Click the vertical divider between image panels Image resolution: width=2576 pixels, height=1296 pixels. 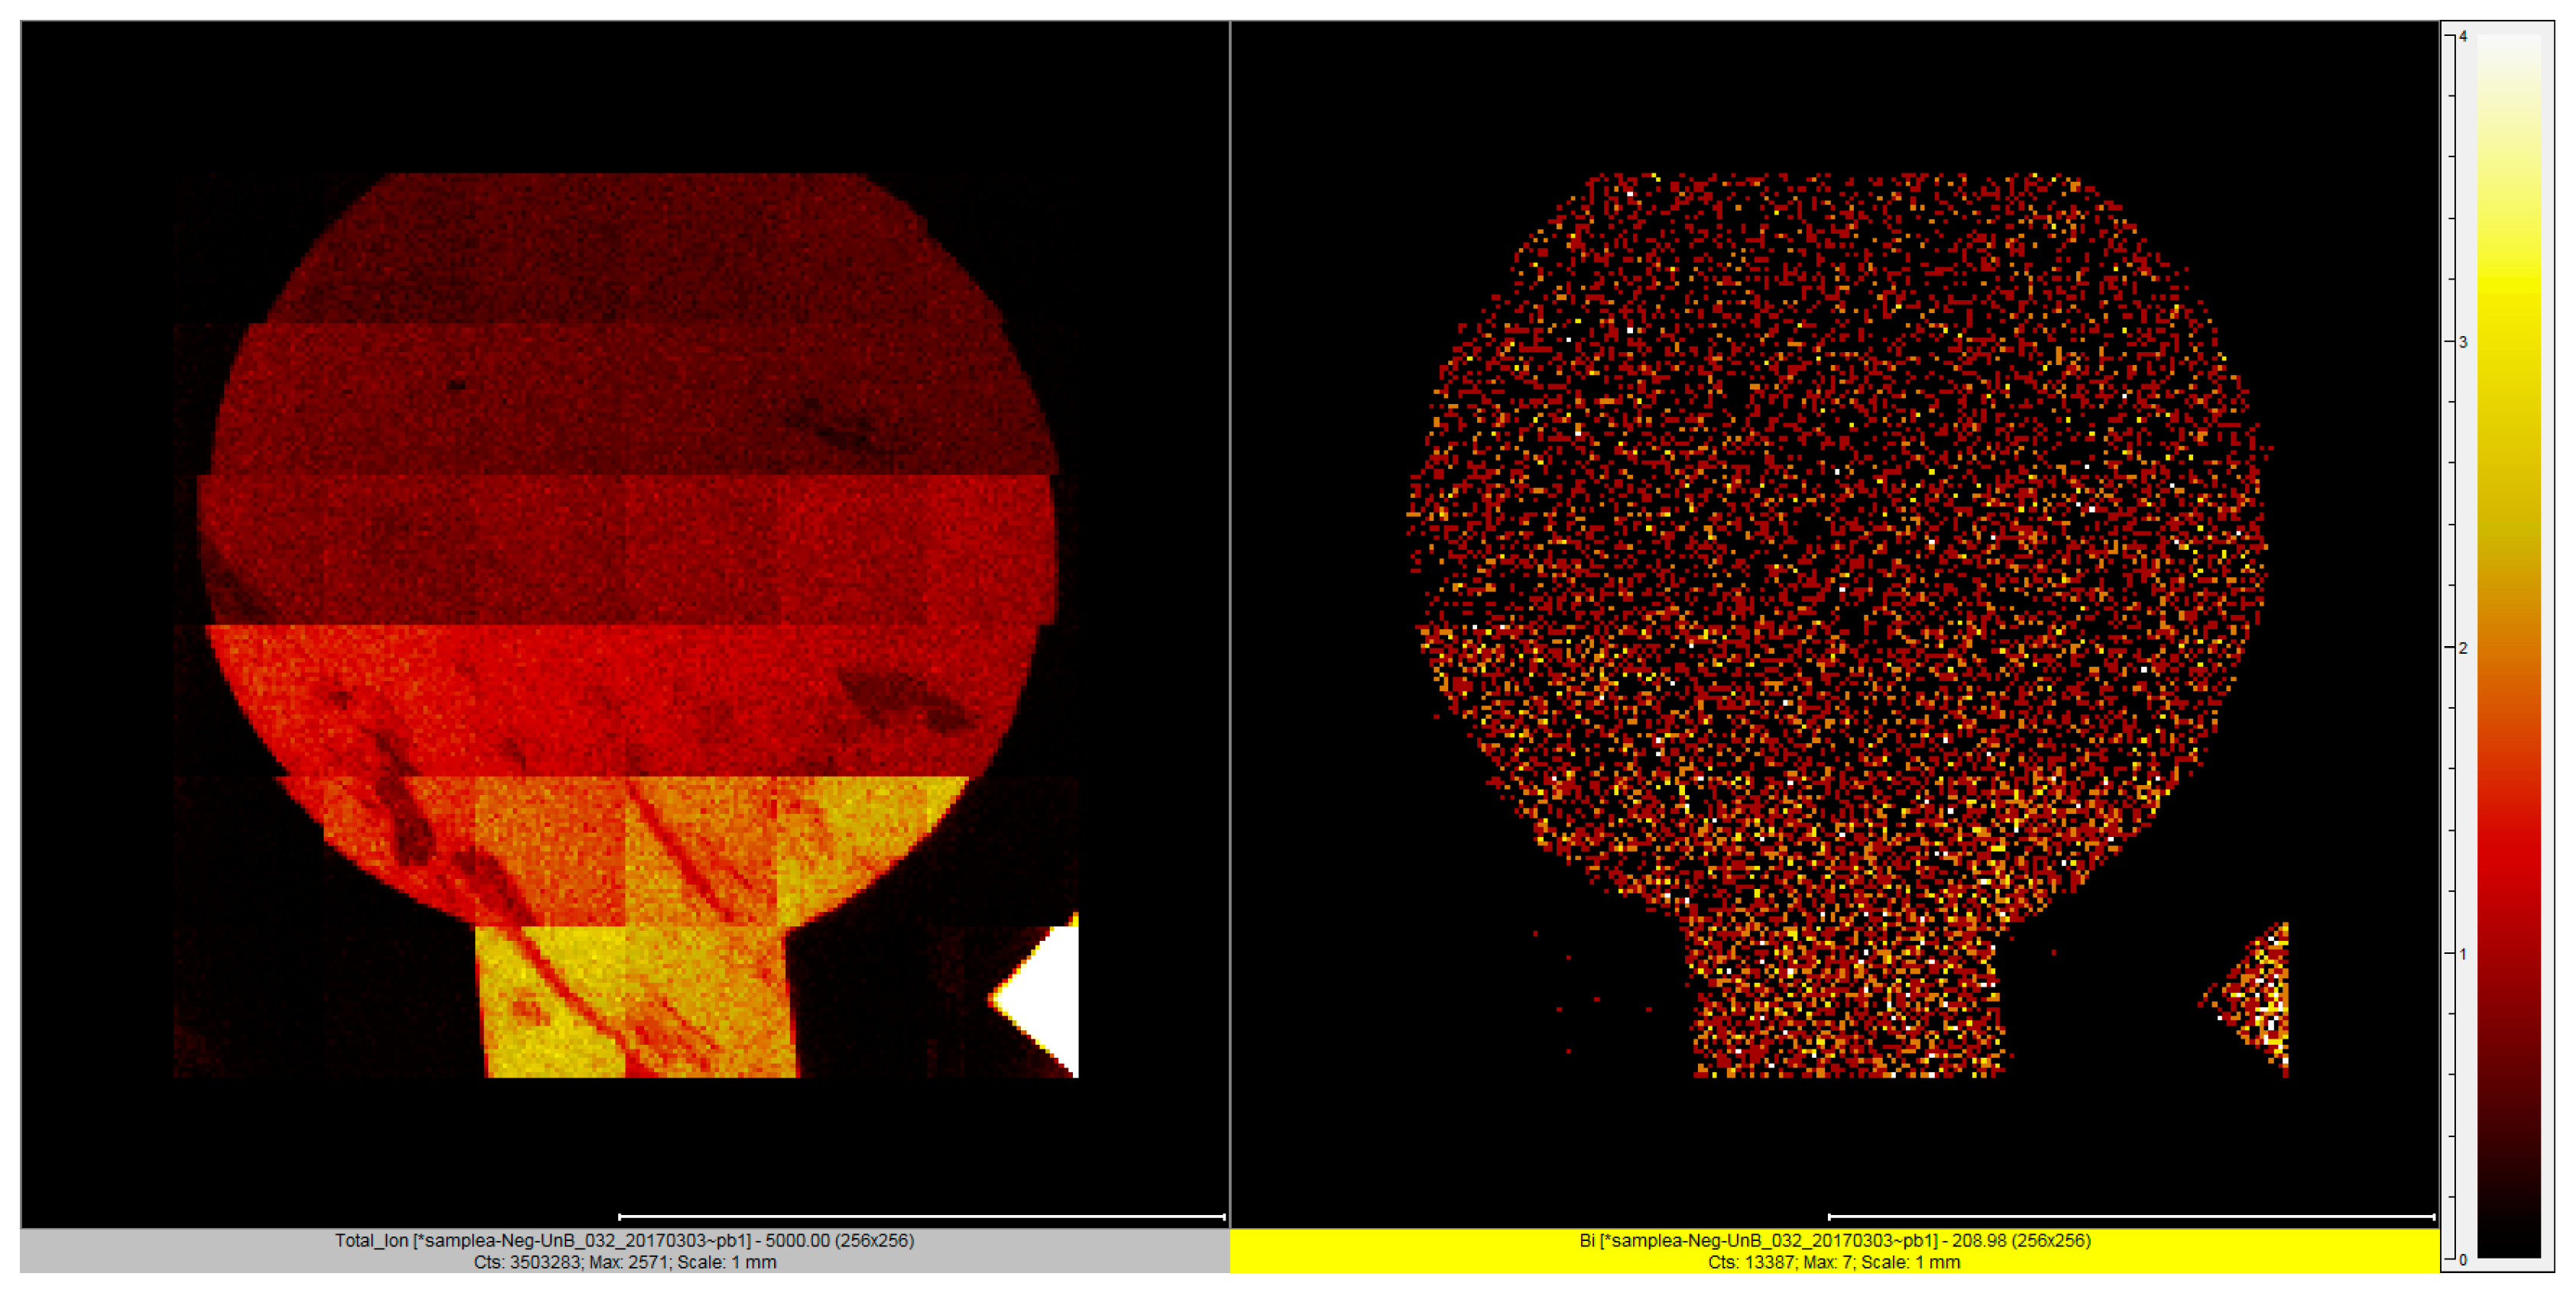1230,619
